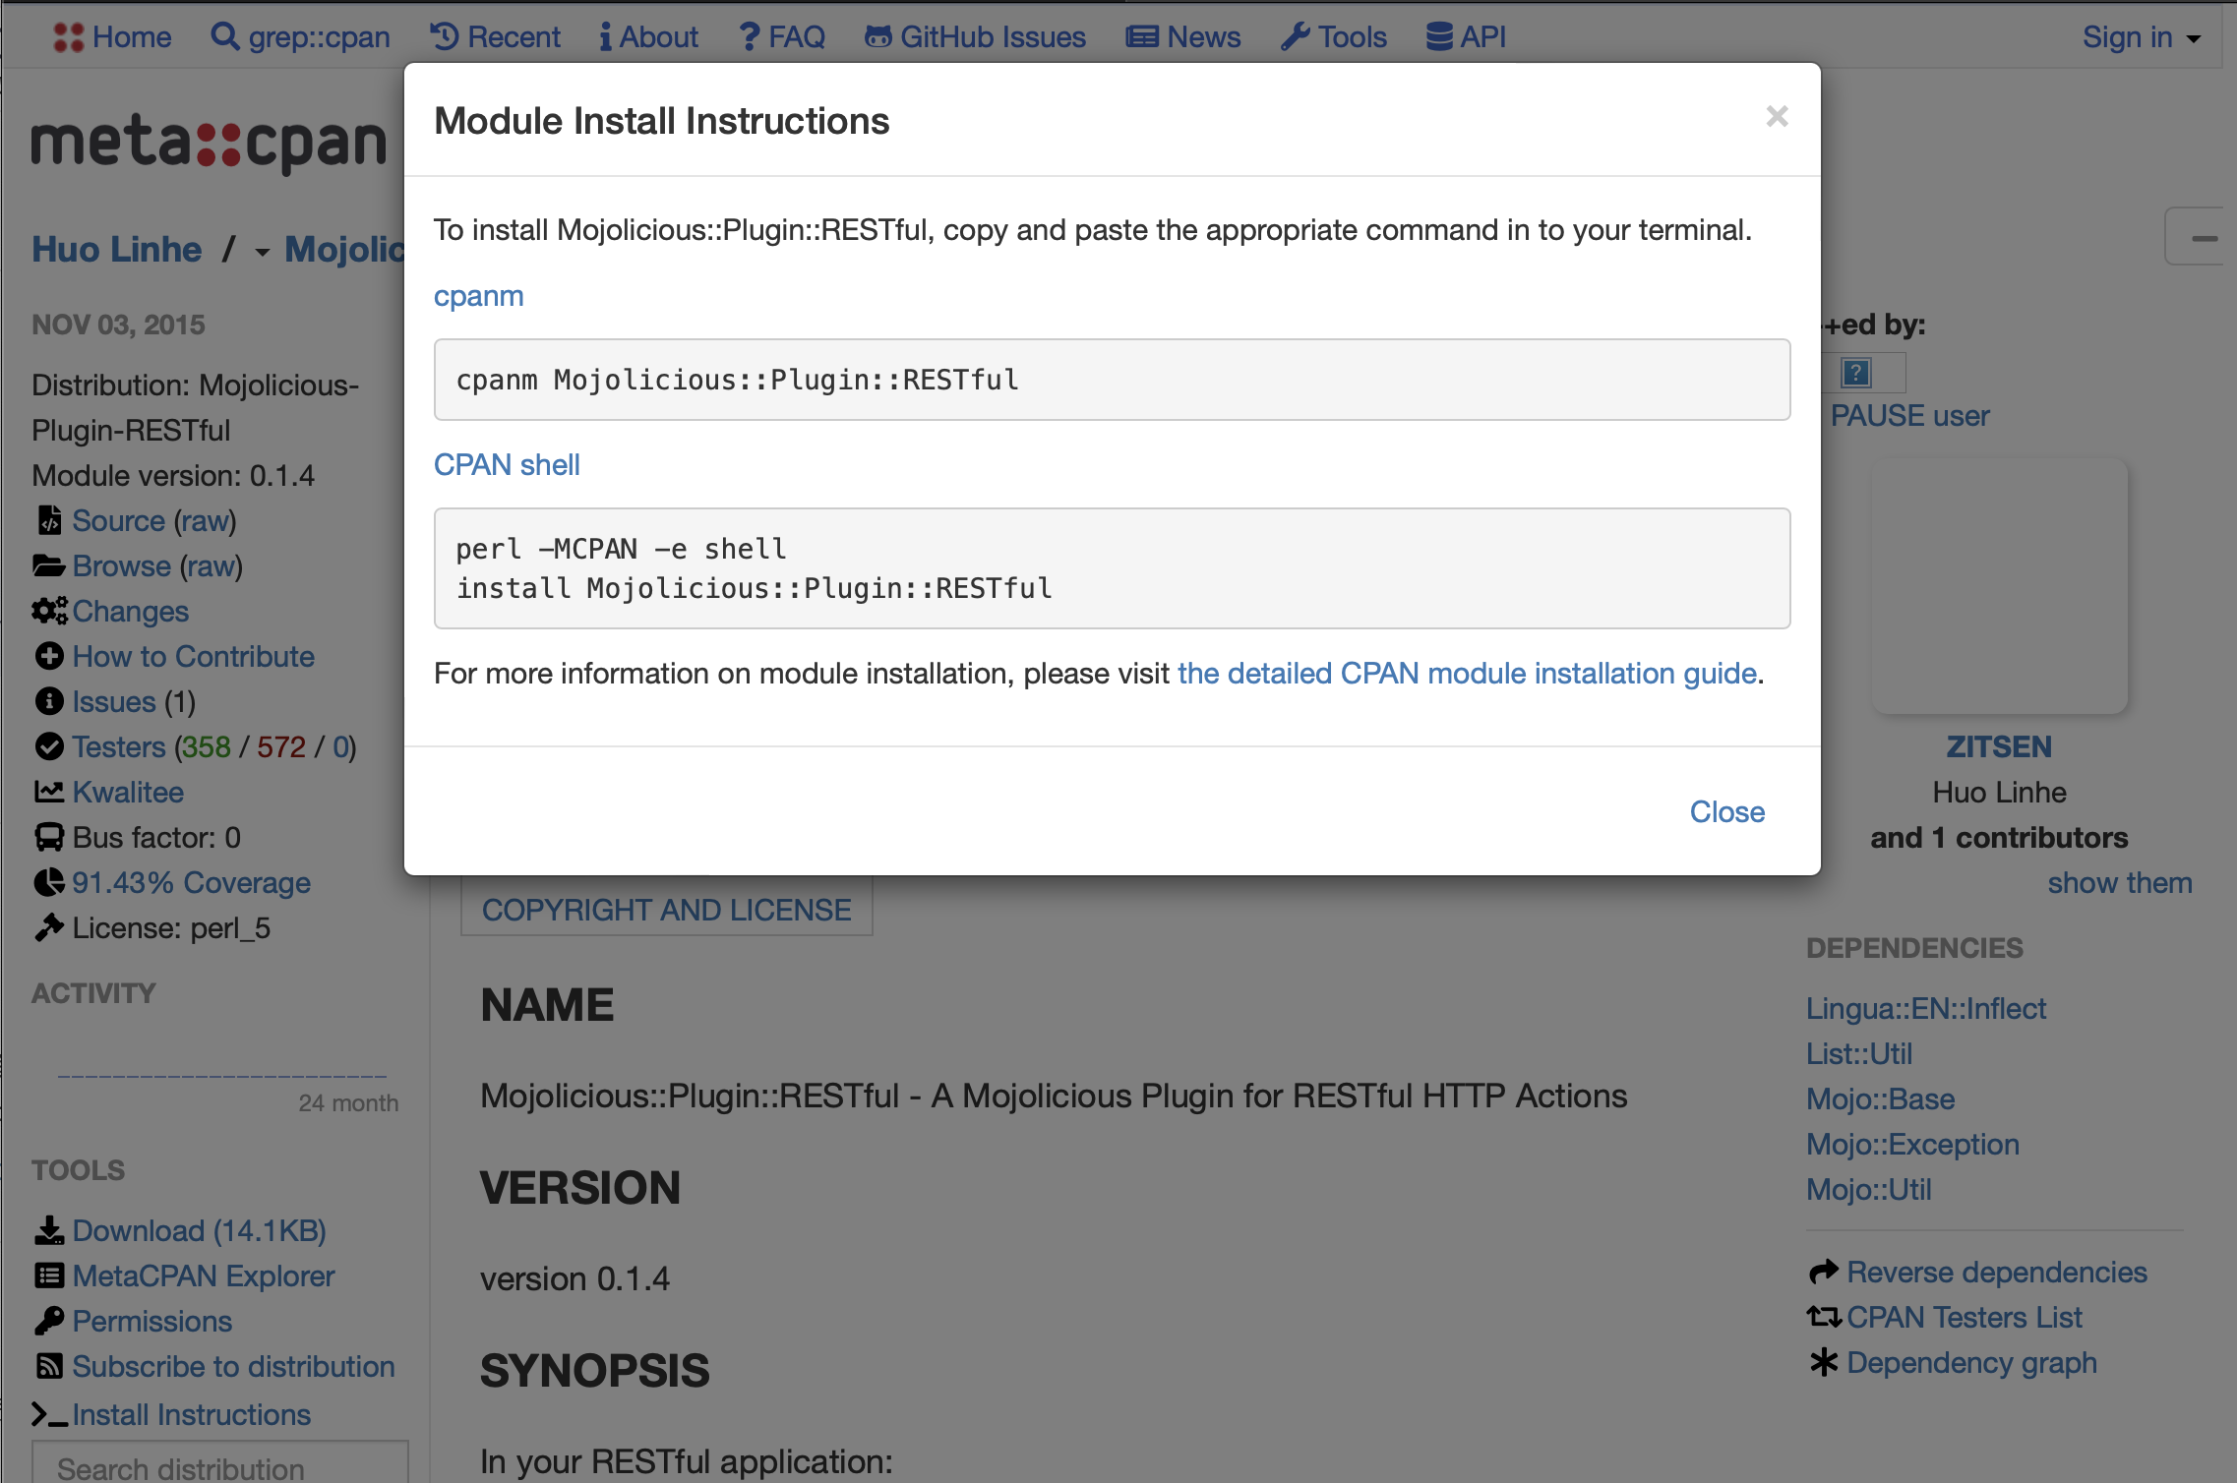Viewport: 2237px width, 1483px height.
Task: Click the Reverse dependencies arrow icon
Action: coord(1823,1273)
